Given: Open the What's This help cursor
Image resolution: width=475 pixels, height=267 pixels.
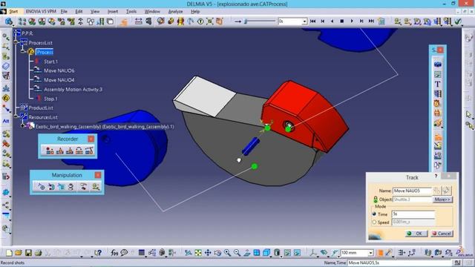Looking at the screenshot, I should pyautogui.click(x=98, y=252).
